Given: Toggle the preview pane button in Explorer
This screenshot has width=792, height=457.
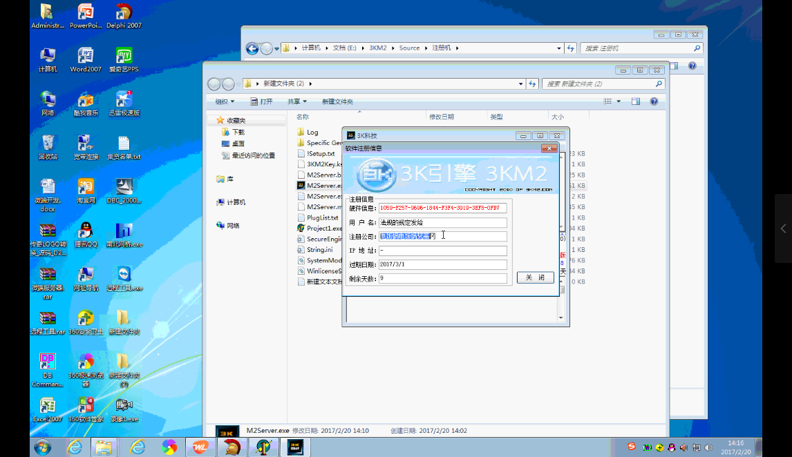Looking at the screenshot, I should [635, 101].
